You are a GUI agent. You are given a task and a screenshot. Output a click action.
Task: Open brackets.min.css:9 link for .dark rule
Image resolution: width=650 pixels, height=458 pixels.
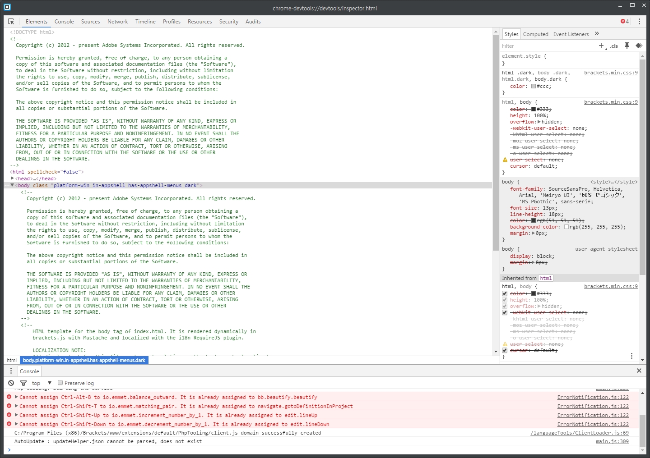[611, 73]
